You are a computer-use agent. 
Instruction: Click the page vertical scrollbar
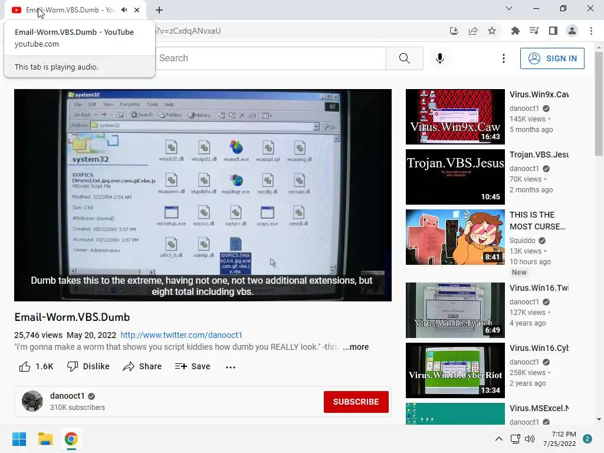pos(599,104)
